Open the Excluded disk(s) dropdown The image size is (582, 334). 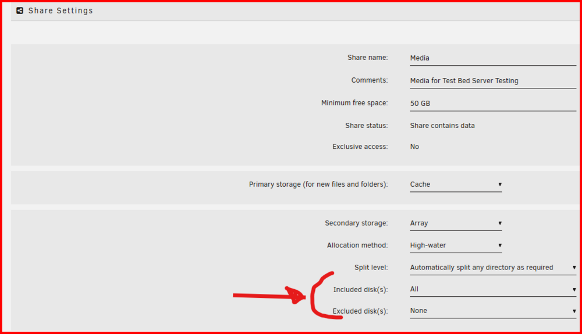(x=493, y=311)
